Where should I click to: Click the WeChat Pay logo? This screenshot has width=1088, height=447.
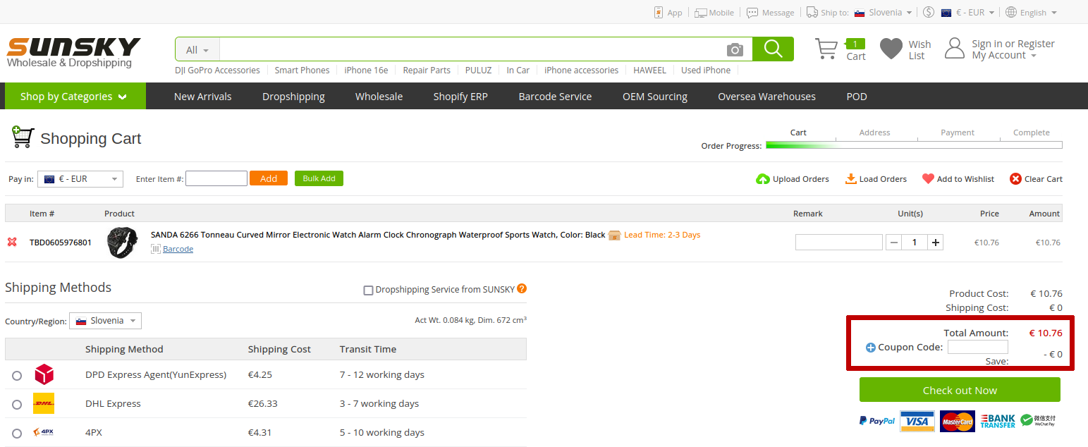(x=1038, y=421)
